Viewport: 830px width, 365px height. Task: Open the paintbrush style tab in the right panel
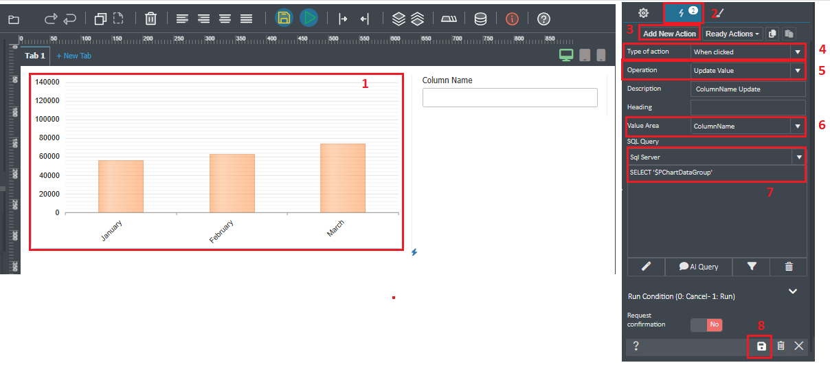click(x=720, y=12)
